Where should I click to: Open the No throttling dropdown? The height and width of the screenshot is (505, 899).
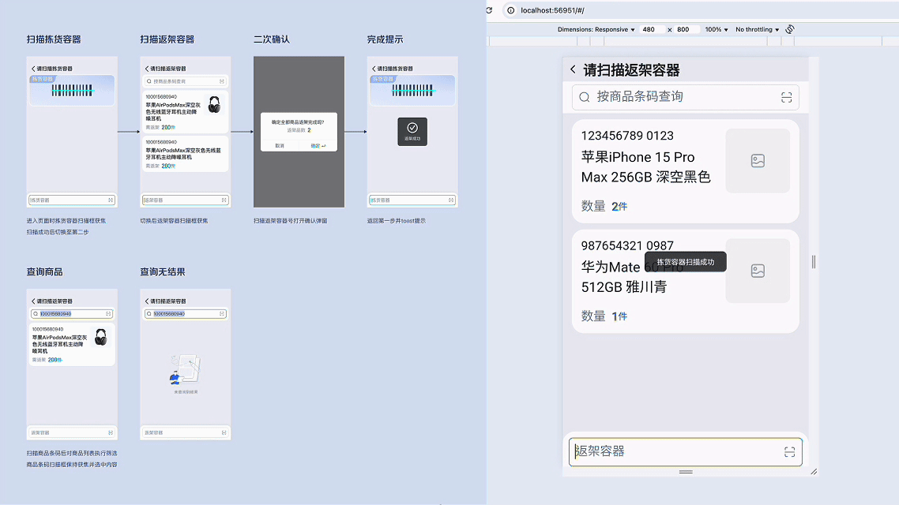756,29
